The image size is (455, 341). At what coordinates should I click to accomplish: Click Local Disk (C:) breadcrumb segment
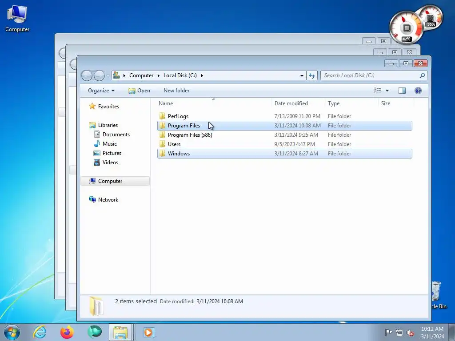tap(180, 75)
